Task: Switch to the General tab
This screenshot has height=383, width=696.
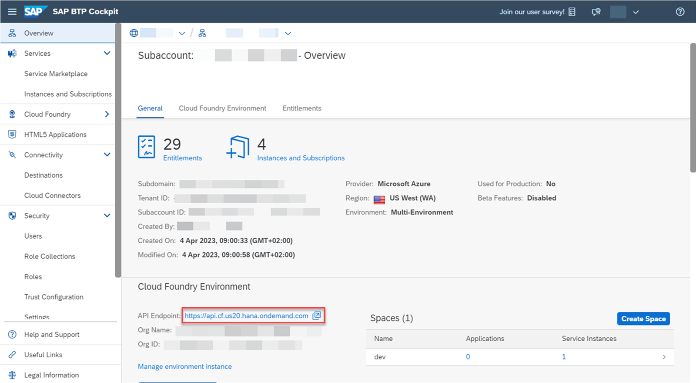Action: (x=150, y=108)
